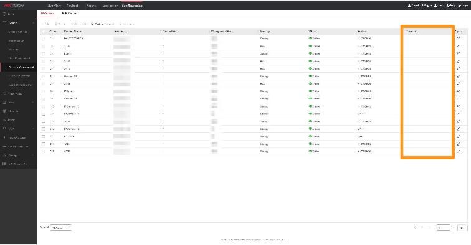
Task: Switch to the Application tab
Action: click(x=110, y=6)
